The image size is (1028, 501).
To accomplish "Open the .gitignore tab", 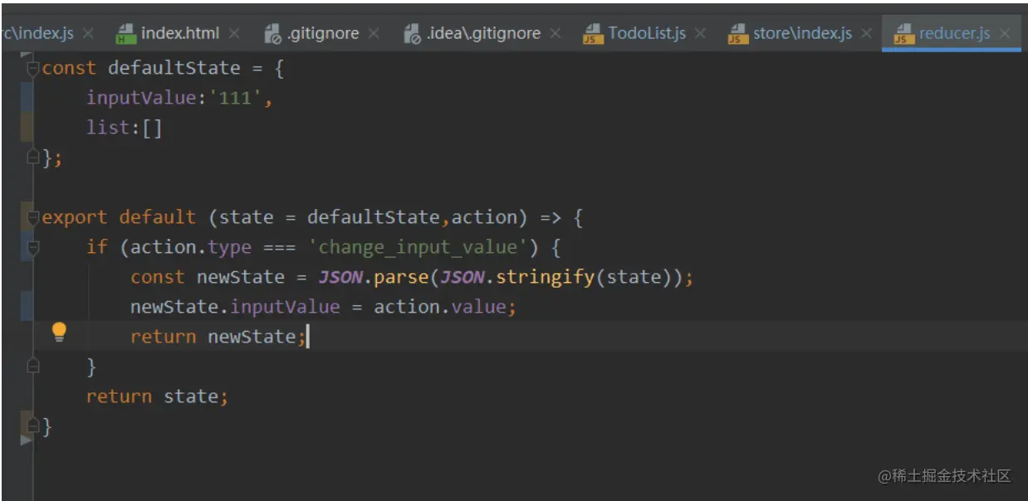I will (323, 33).
